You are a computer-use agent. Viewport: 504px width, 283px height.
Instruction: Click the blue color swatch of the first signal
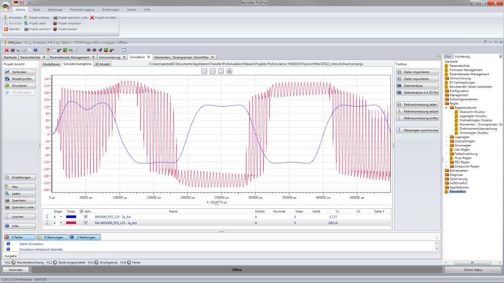click(71, 217)
